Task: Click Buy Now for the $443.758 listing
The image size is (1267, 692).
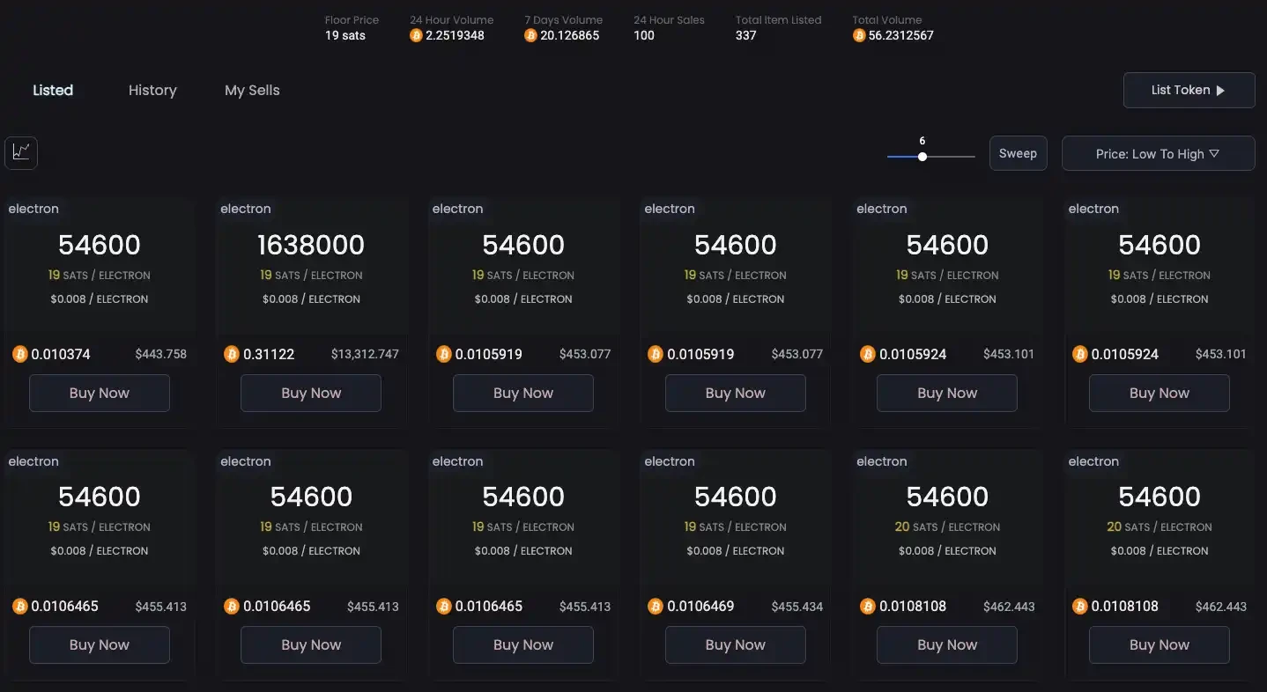Action: 100,393
